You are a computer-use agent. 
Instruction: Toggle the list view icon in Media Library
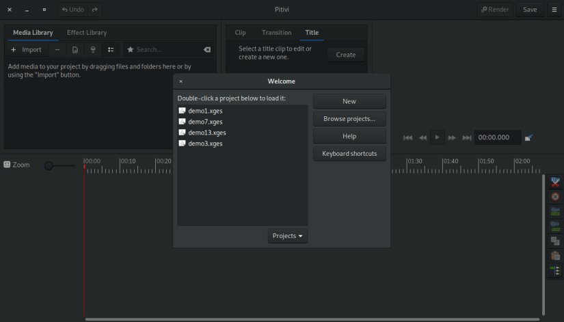click(x=111, y=50)
